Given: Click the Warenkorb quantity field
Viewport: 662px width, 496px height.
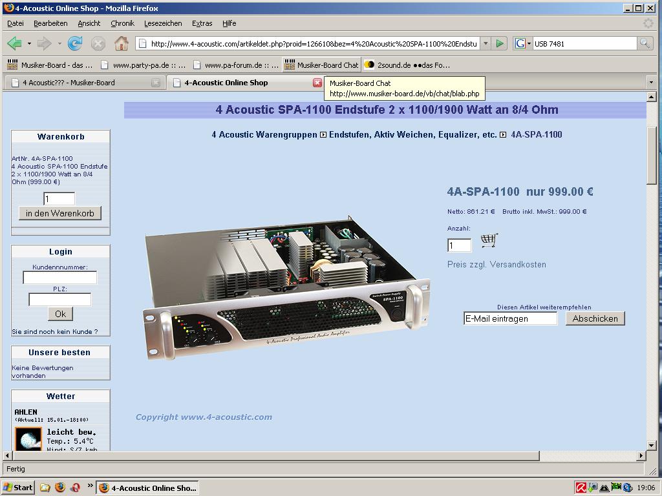Looking at the screenshot, I should coord(59,199).
